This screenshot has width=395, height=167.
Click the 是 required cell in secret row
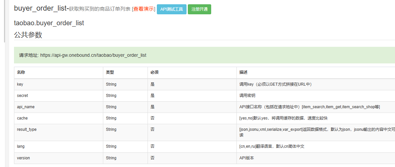pyautogui.click(x=192, y=96)
